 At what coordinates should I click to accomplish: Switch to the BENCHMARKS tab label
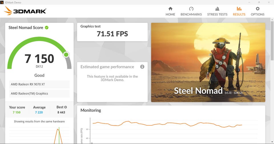point(191,14)
